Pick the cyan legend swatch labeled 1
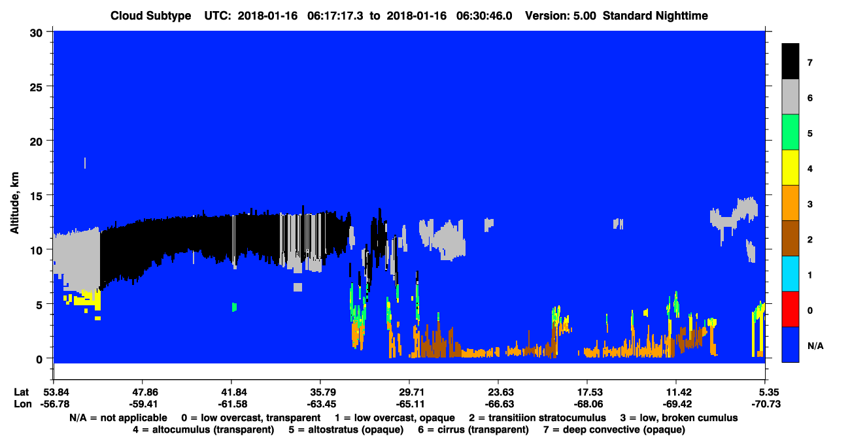The image size is (850, 436). click(x=790, y=273)
